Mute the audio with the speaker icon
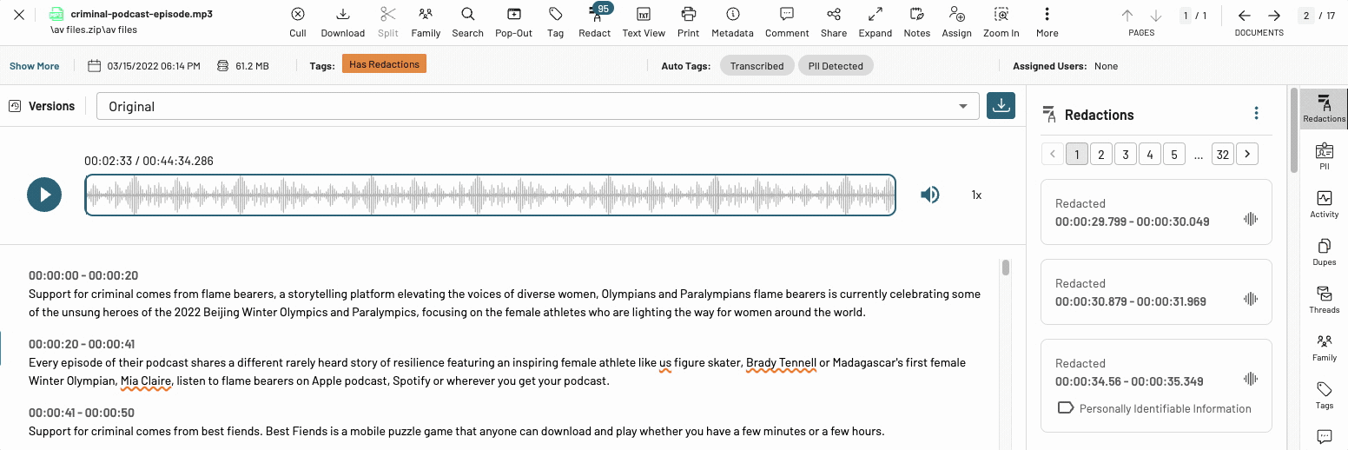Image resolution: width=1348 pixels, height=450 pixels. (929, 195)
